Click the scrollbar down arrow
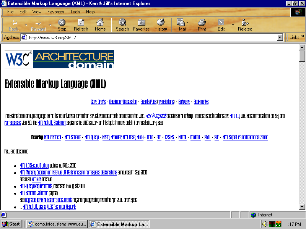Viewport: 306px width, 229px height. (x=302, y=207)
